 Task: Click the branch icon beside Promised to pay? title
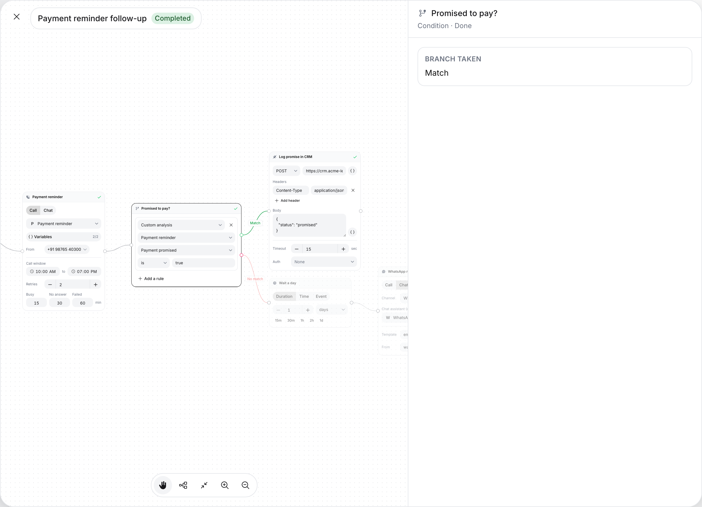[422, 13]
